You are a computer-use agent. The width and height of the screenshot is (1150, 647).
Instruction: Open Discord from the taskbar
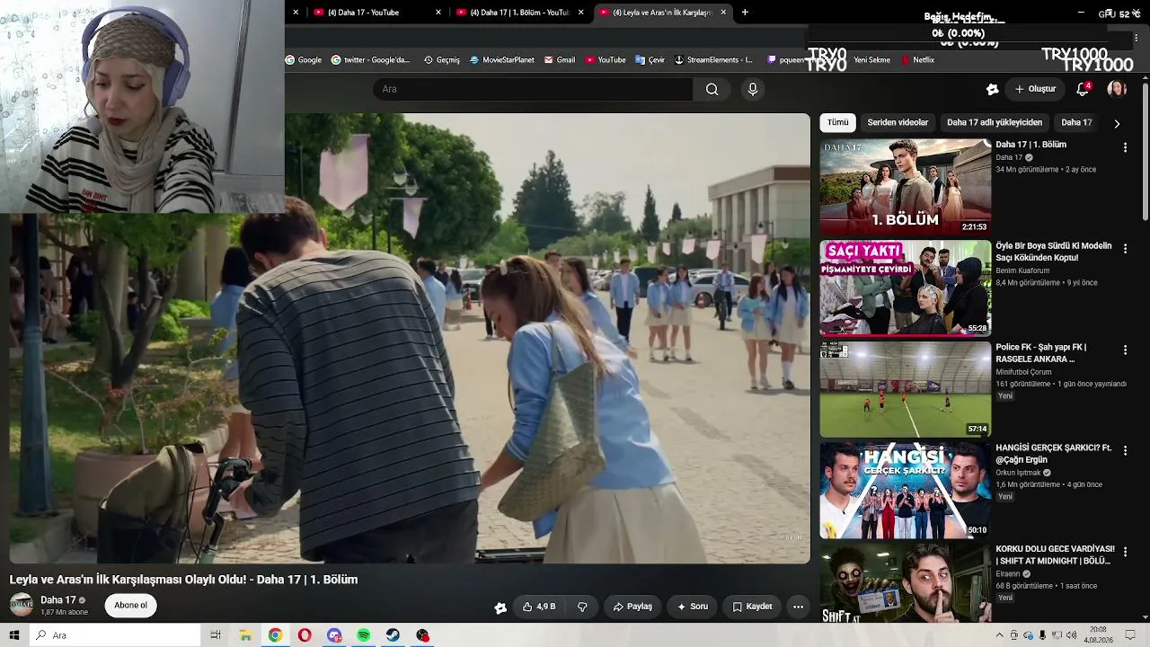coord(334,635)
